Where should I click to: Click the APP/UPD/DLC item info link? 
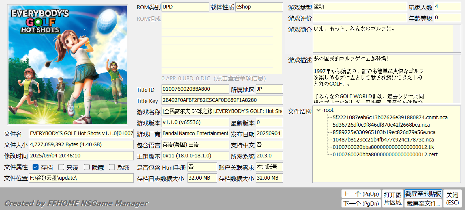(x=213, y=79)
